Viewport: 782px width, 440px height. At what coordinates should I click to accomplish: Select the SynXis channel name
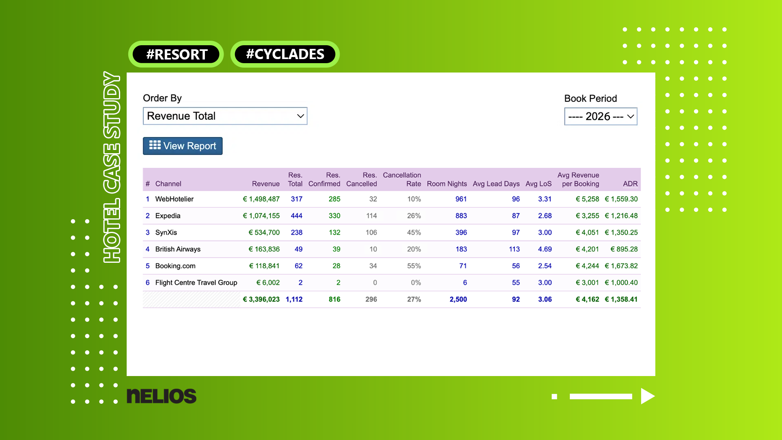[x=166, y=233]
